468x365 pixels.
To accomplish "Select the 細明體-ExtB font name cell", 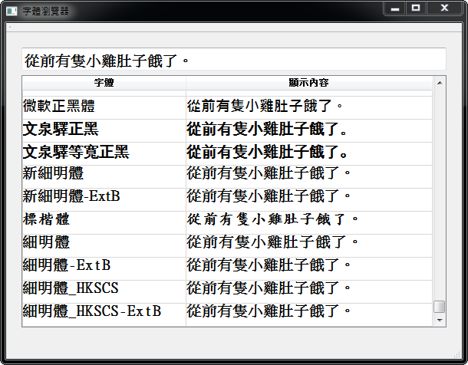I will pyautogui.click(x=104, y=268).
